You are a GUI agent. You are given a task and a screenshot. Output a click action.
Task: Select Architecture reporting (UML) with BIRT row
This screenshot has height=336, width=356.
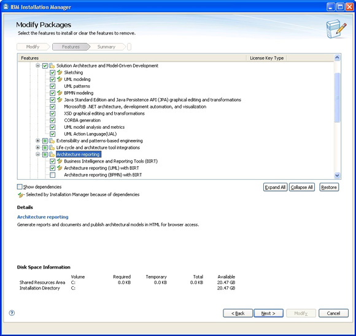(x=101, y=168)
